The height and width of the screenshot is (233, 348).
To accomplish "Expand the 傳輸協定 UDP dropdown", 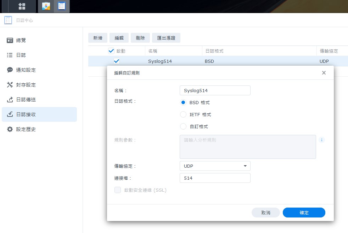I will click(215, 166).
